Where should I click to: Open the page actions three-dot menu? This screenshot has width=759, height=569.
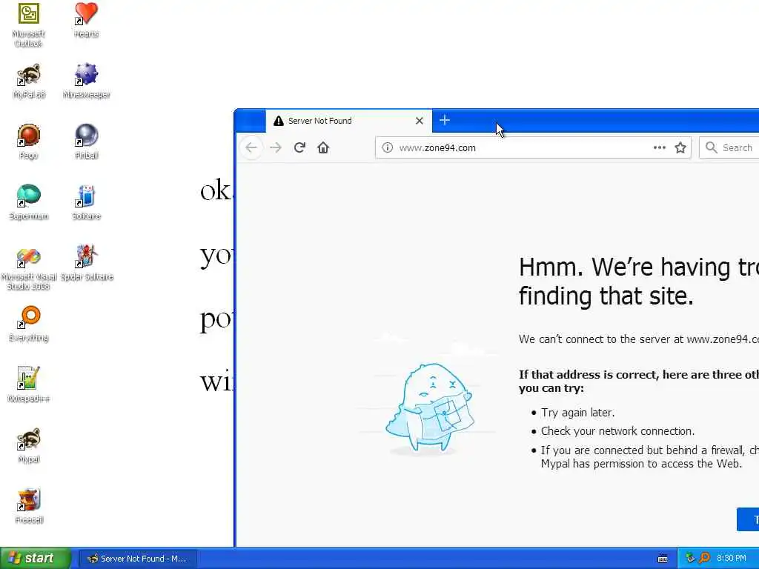click(659, 147)
